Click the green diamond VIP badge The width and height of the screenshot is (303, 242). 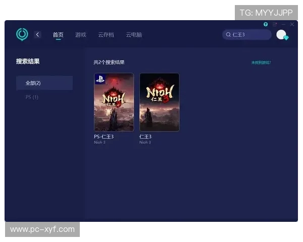click(286, 38)
